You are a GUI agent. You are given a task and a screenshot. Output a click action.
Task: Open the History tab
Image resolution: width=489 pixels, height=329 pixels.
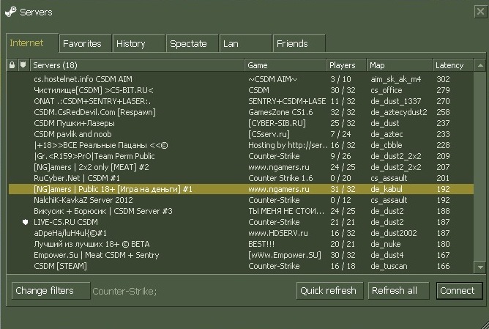[x=139, y=43]
